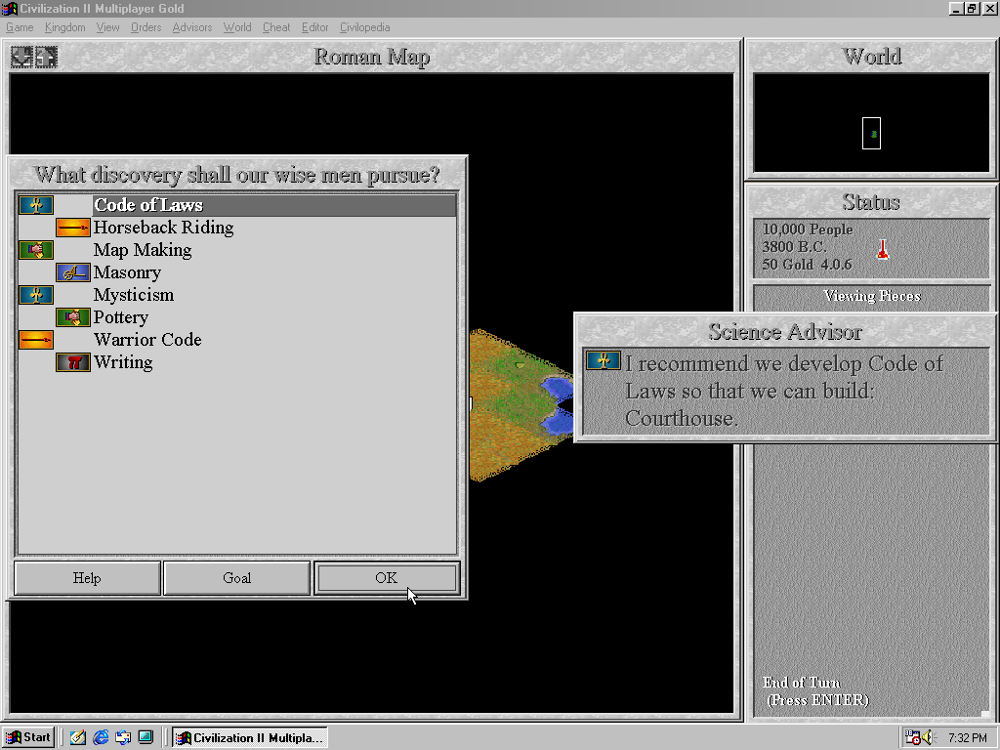Viewport: 1000px width, 750px height.
Task: Click the Pottery hand icon
Action: (x=72, y=317)
